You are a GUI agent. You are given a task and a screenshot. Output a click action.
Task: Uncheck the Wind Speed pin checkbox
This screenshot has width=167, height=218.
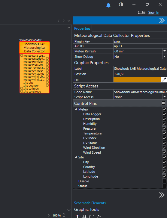click(x=164, y=152)
